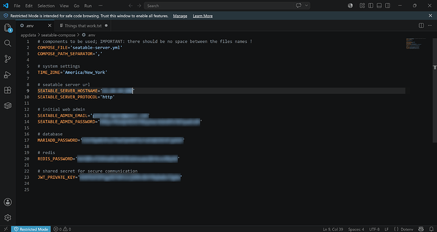437x232 pixels.
Task: Click the unsaved dot on Things that work.txt tab
Action: (x=106, y=25)
